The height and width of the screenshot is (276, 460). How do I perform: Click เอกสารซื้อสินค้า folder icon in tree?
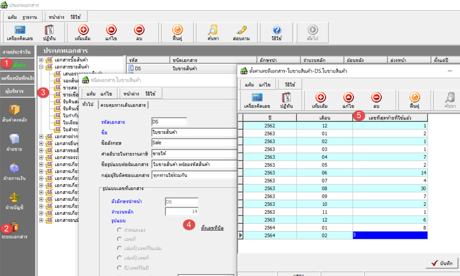pyautogui.click(x=49, y=60)
